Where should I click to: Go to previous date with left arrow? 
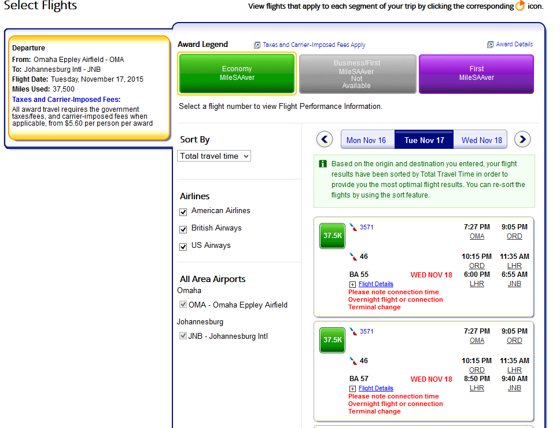[325, 140]
